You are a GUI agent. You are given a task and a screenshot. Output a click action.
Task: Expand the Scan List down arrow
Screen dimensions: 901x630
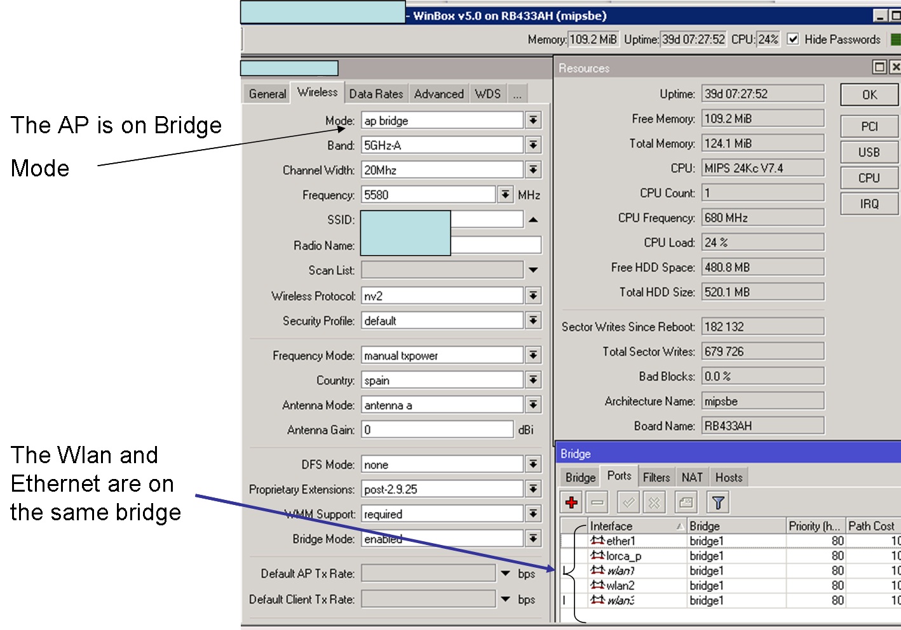pyautogui.click(x=533, y=270)
